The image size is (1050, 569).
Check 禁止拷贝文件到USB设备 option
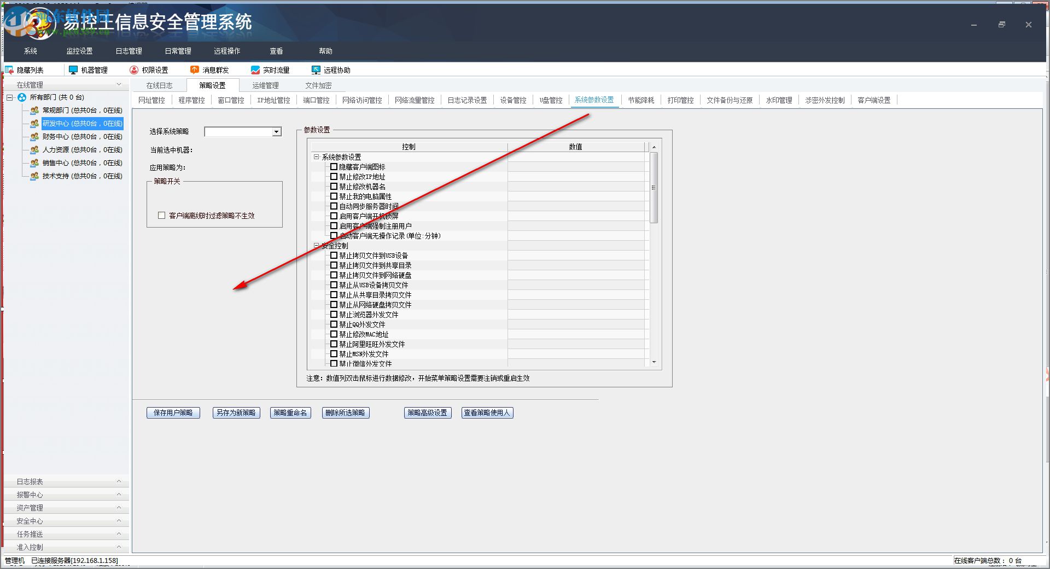[334, 256]
